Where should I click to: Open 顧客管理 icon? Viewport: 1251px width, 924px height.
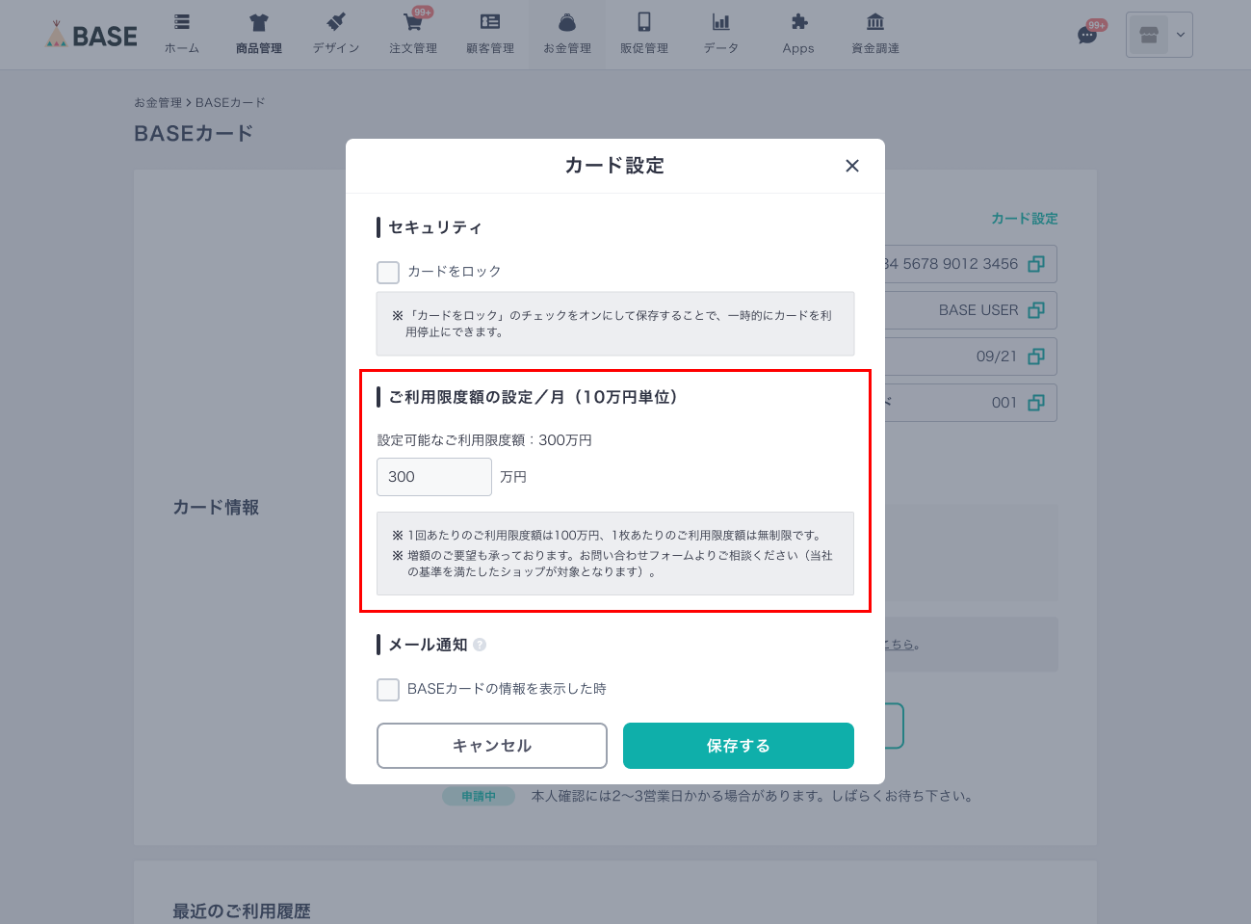point(489,22)
